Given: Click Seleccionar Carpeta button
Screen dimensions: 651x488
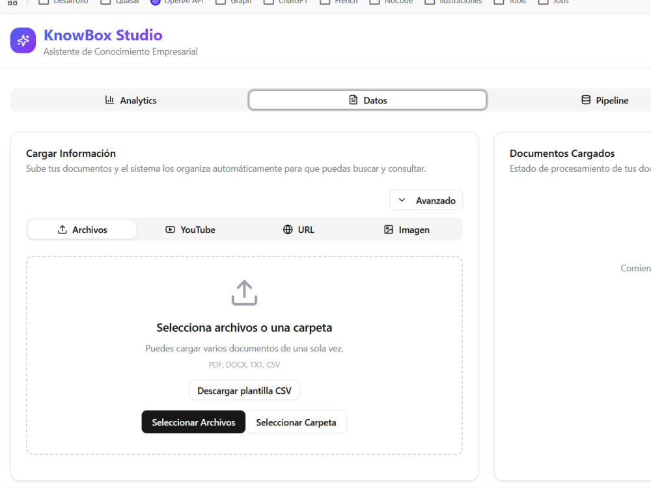Looking at the screenshot, I should [296, 422].
